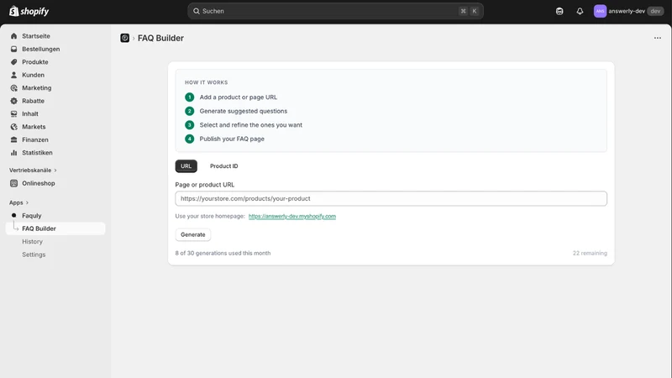The image size is (672, 378).
Task: Switch to the URL tab
Action: tap(186, 165)
